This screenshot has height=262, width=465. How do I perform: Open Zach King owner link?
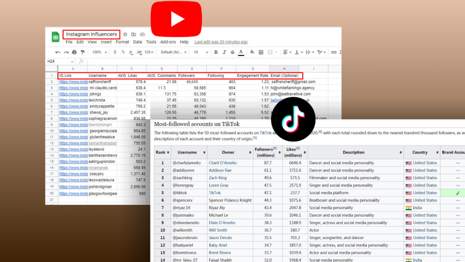218,178
